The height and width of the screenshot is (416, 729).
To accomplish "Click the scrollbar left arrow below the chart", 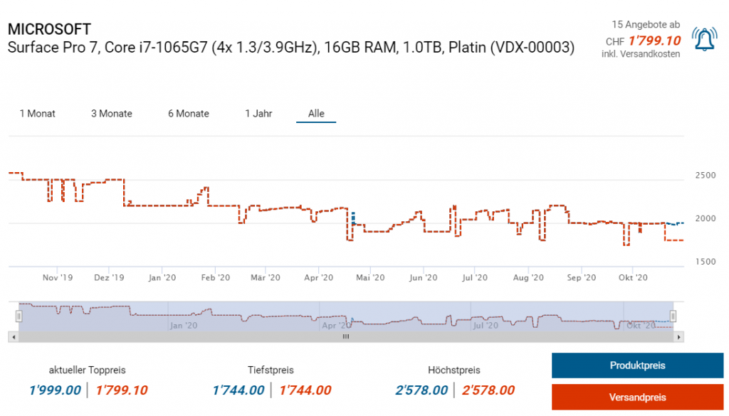I will [x=12, y=336].
